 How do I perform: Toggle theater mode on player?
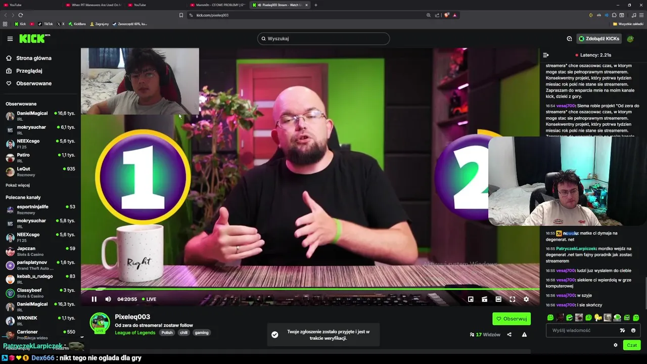[x=498, y=299]
